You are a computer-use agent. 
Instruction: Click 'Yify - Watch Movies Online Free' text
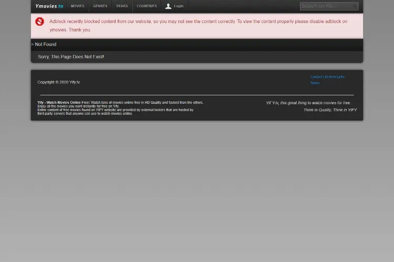point(64,103)
